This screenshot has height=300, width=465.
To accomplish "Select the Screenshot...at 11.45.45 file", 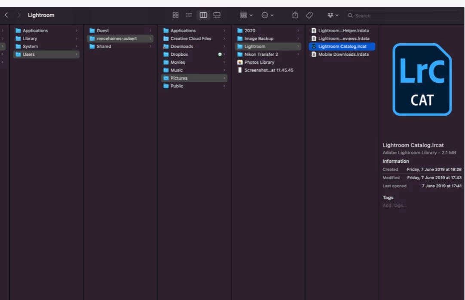I will pos(268,70).
